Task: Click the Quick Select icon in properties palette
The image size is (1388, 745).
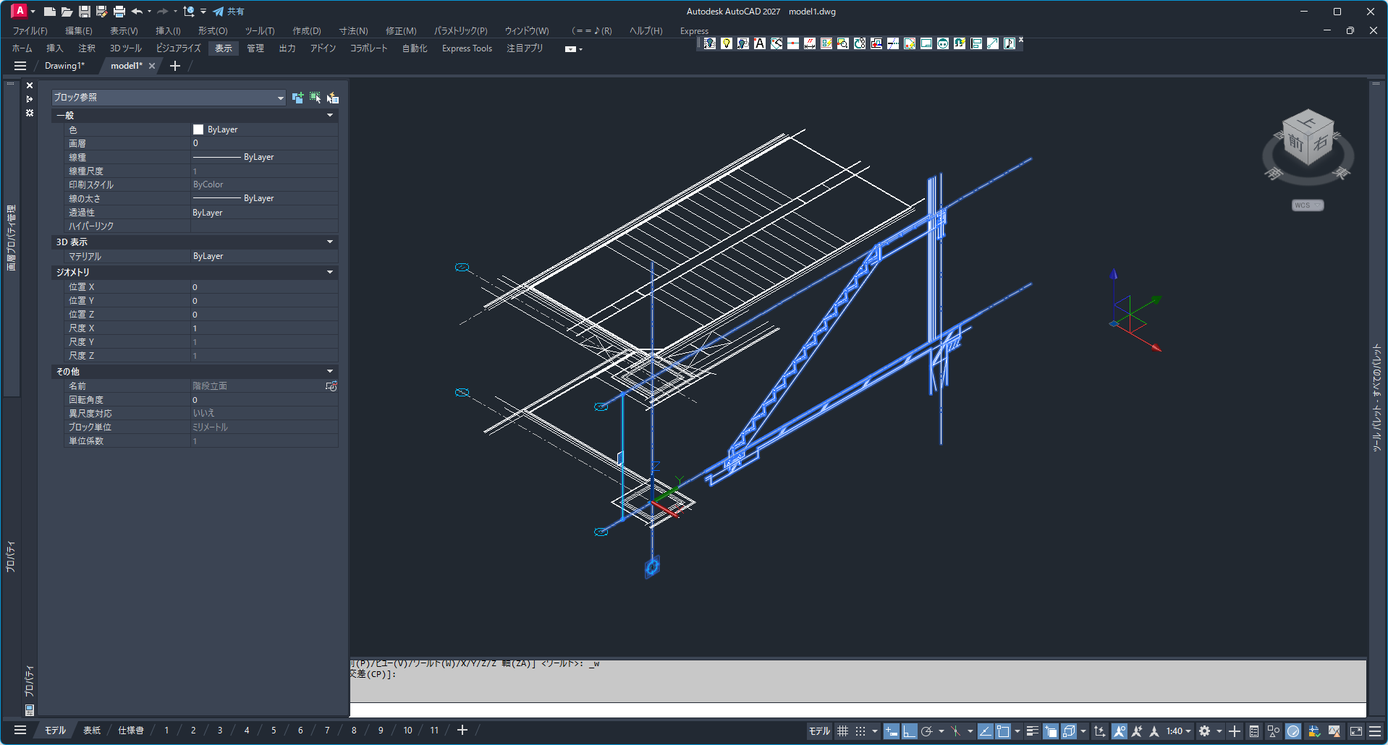Action: click(x=333, y=98)
